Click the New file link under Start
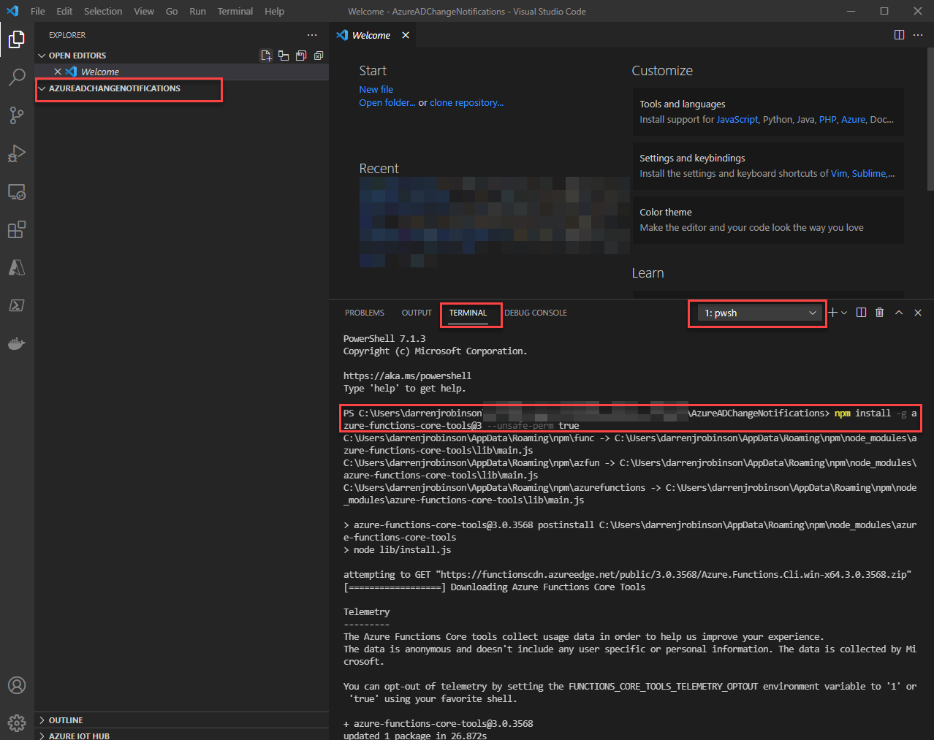The width and height of the screenshot is (934, 740). click(x=376, y=89)
